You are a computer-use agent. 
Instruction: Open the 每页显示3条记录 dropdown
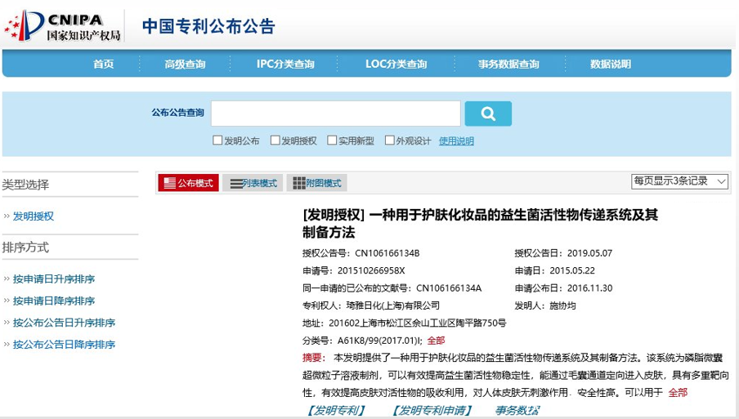679,181
